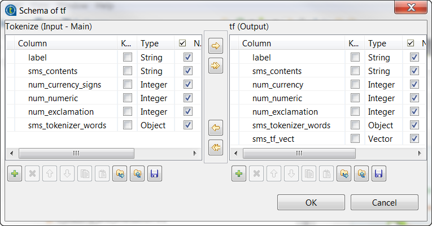Screen dimensions: 432x226
Task: Check Key box for input sms_contents row
Action: pos(128,71)
